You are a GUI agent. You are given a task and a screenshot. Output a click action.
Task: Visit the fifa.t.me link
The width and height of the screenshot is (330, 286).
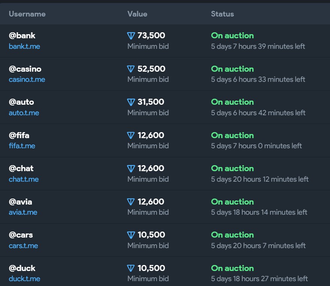point(22,146)
